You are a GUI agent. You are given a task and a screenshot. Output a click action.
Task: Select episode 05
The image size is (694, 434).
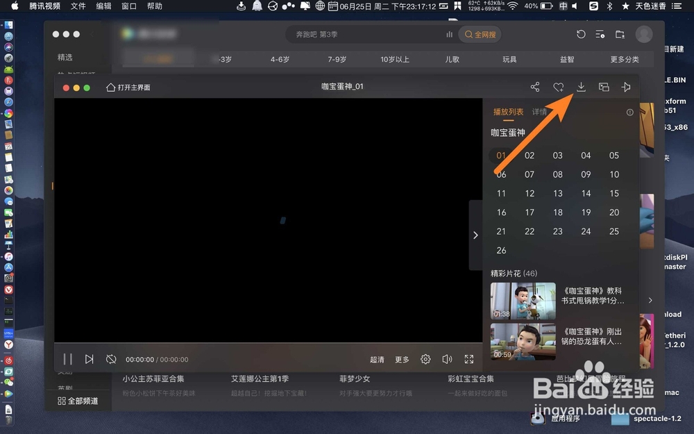click(614, 156)
